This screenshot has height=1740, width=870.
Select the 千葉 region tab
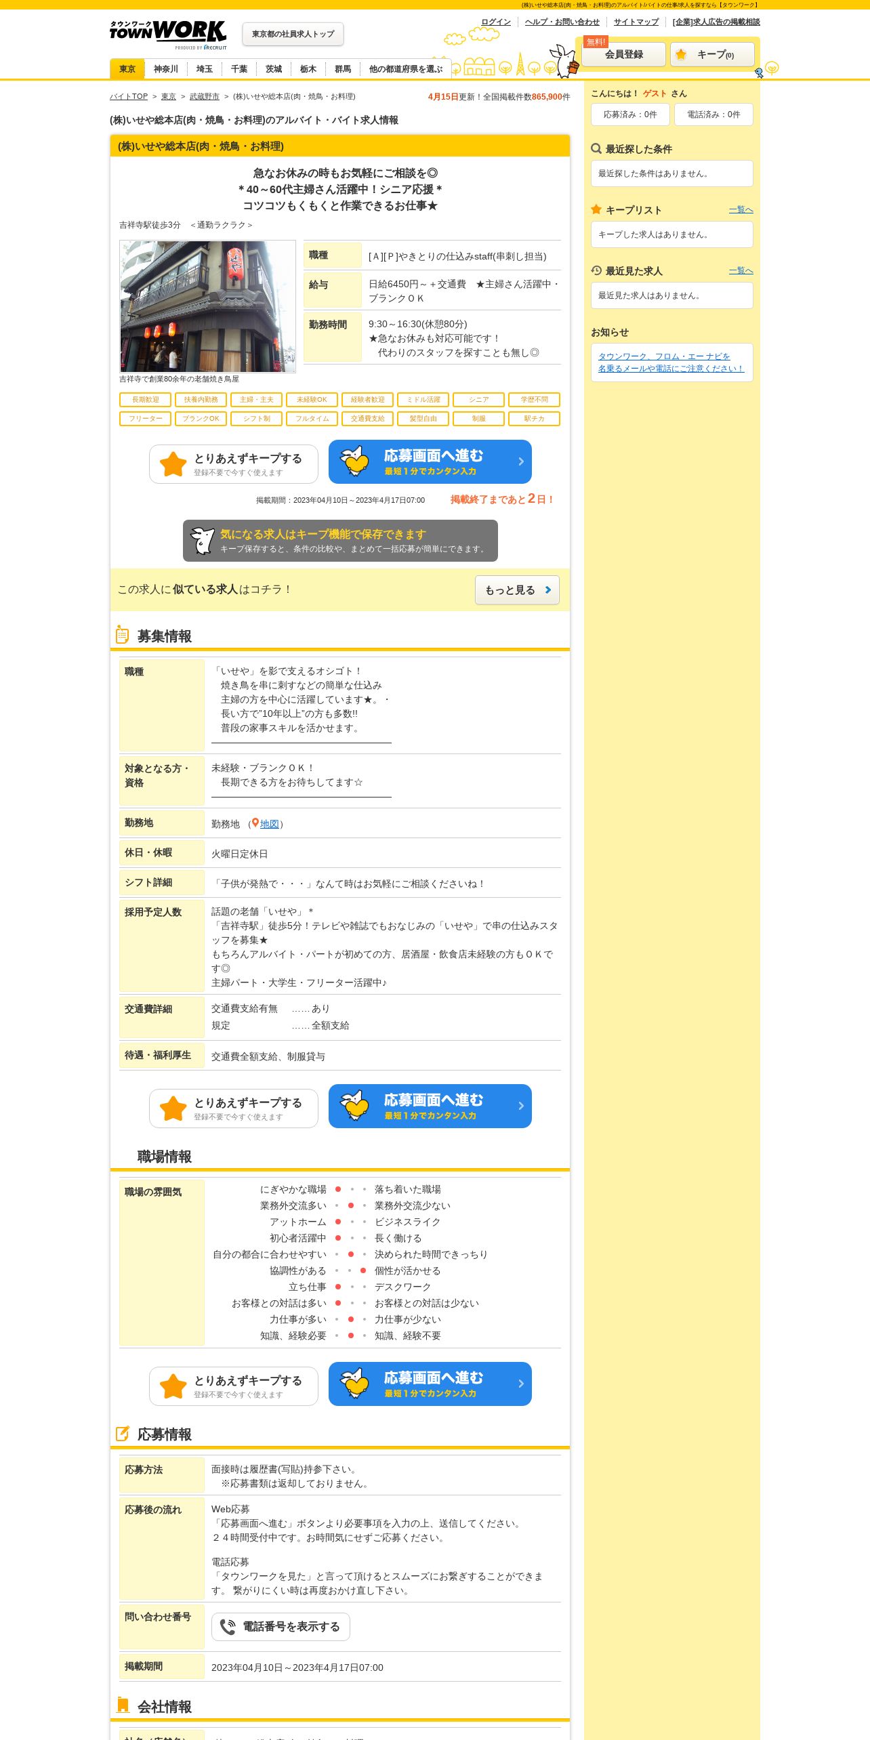click(239, 69)
